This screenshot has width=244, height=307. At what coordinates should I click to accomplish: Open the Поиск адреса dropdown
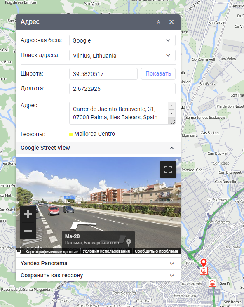pyautogui.click(x=122, y=55)
